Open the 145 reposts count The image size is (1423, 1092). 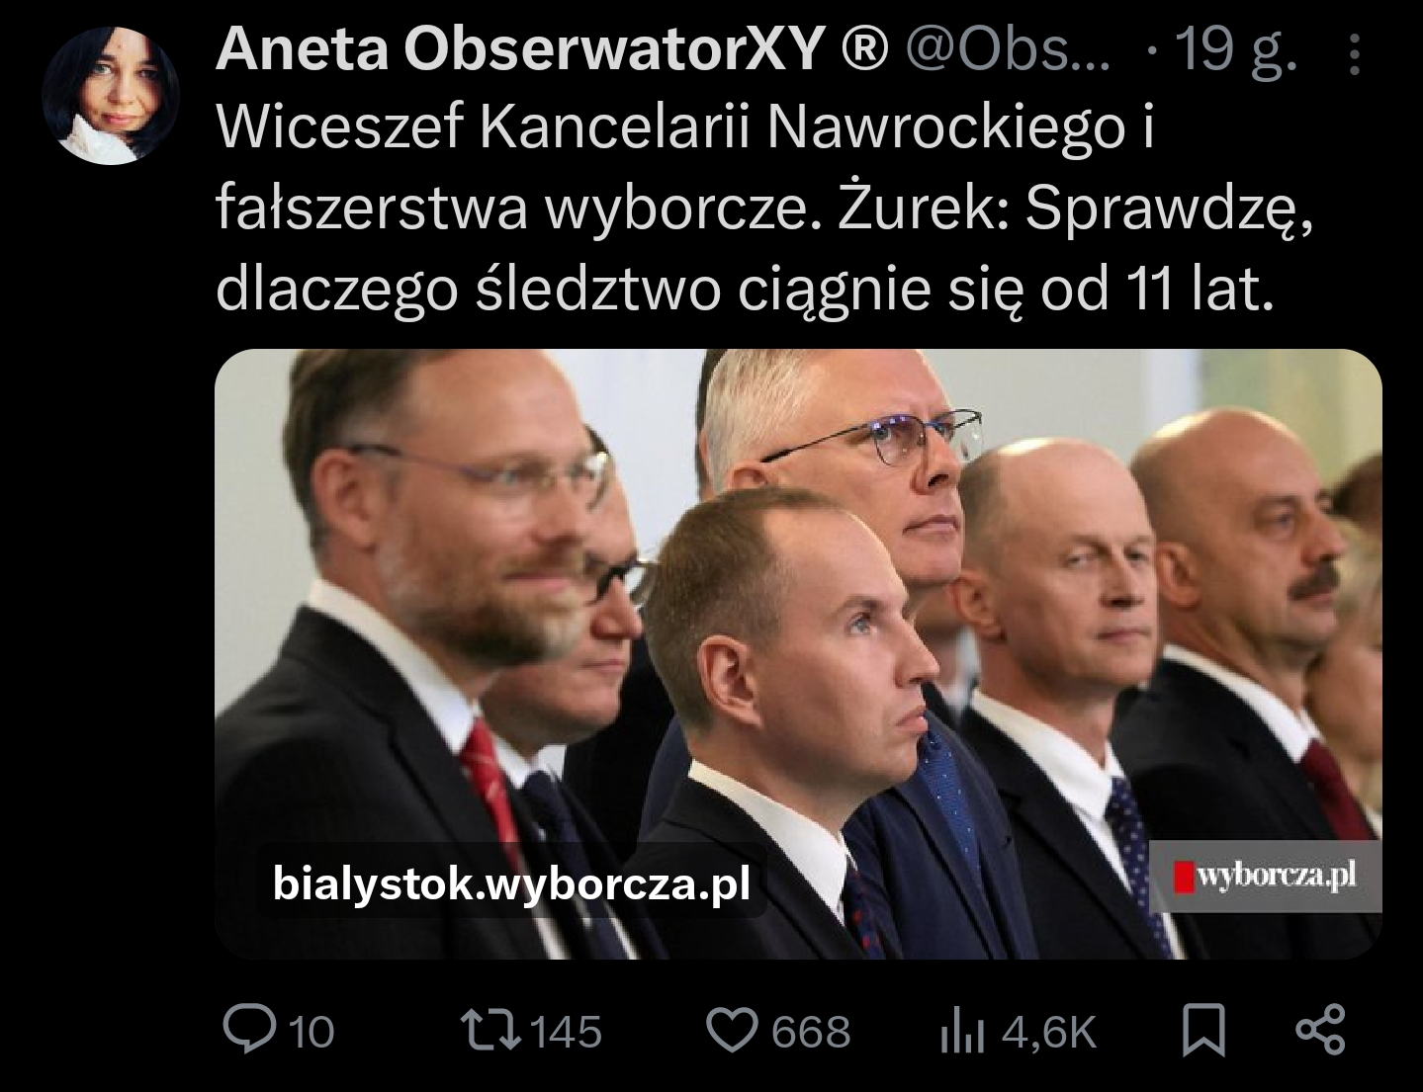pyautogui.click(x=567, y=1033)
